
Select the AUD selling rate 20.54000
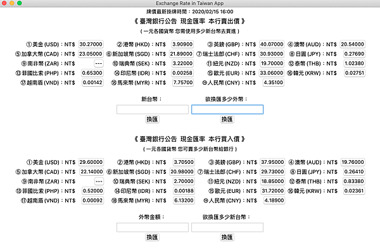pos(353,44)
